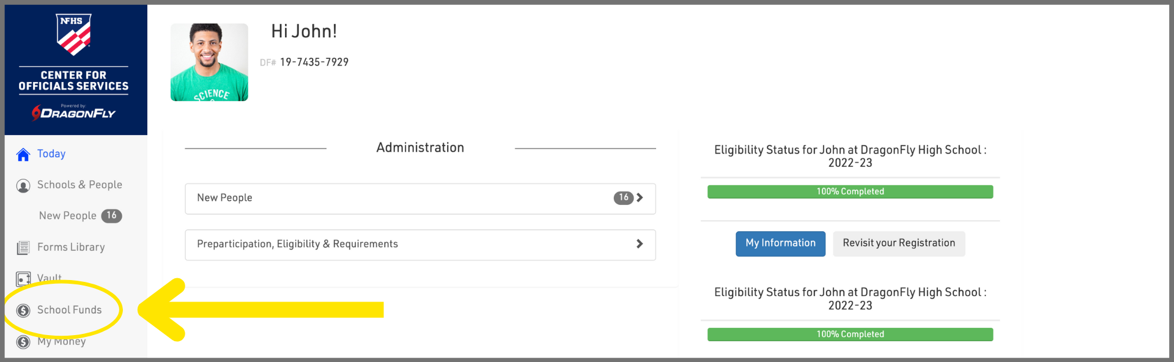The width and height of the screenshot is (1174, 362).
Task: Click the My Money dollar icon
Action: pyautogui.click(x=23, y=342)
